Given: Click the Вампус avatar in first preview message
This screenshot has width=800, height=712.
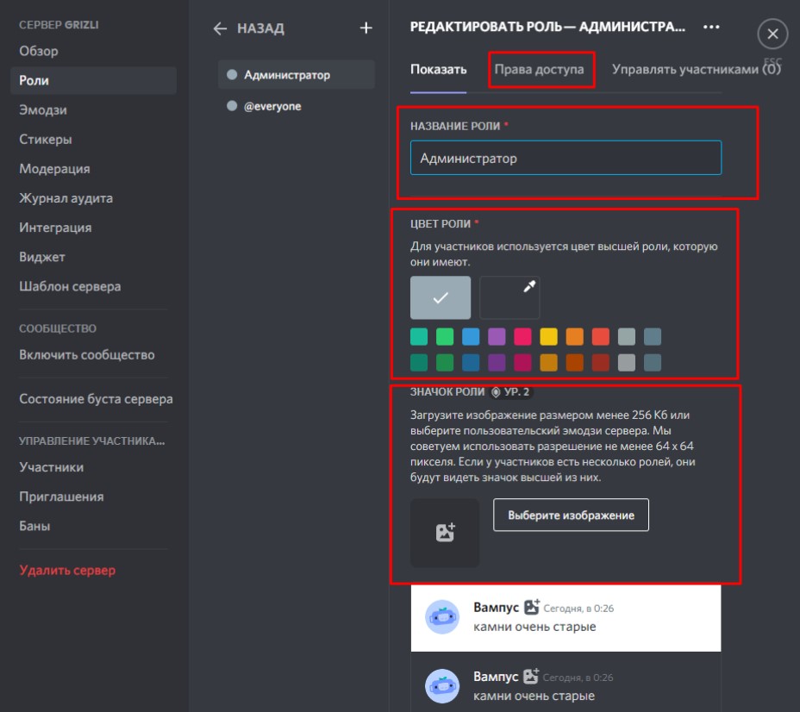Looking at the screenshot, I should 442,616.
